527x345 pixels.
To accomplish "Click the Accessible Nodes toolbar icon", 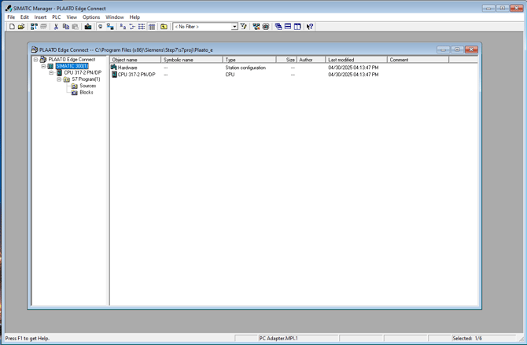I will pos(34,27).
